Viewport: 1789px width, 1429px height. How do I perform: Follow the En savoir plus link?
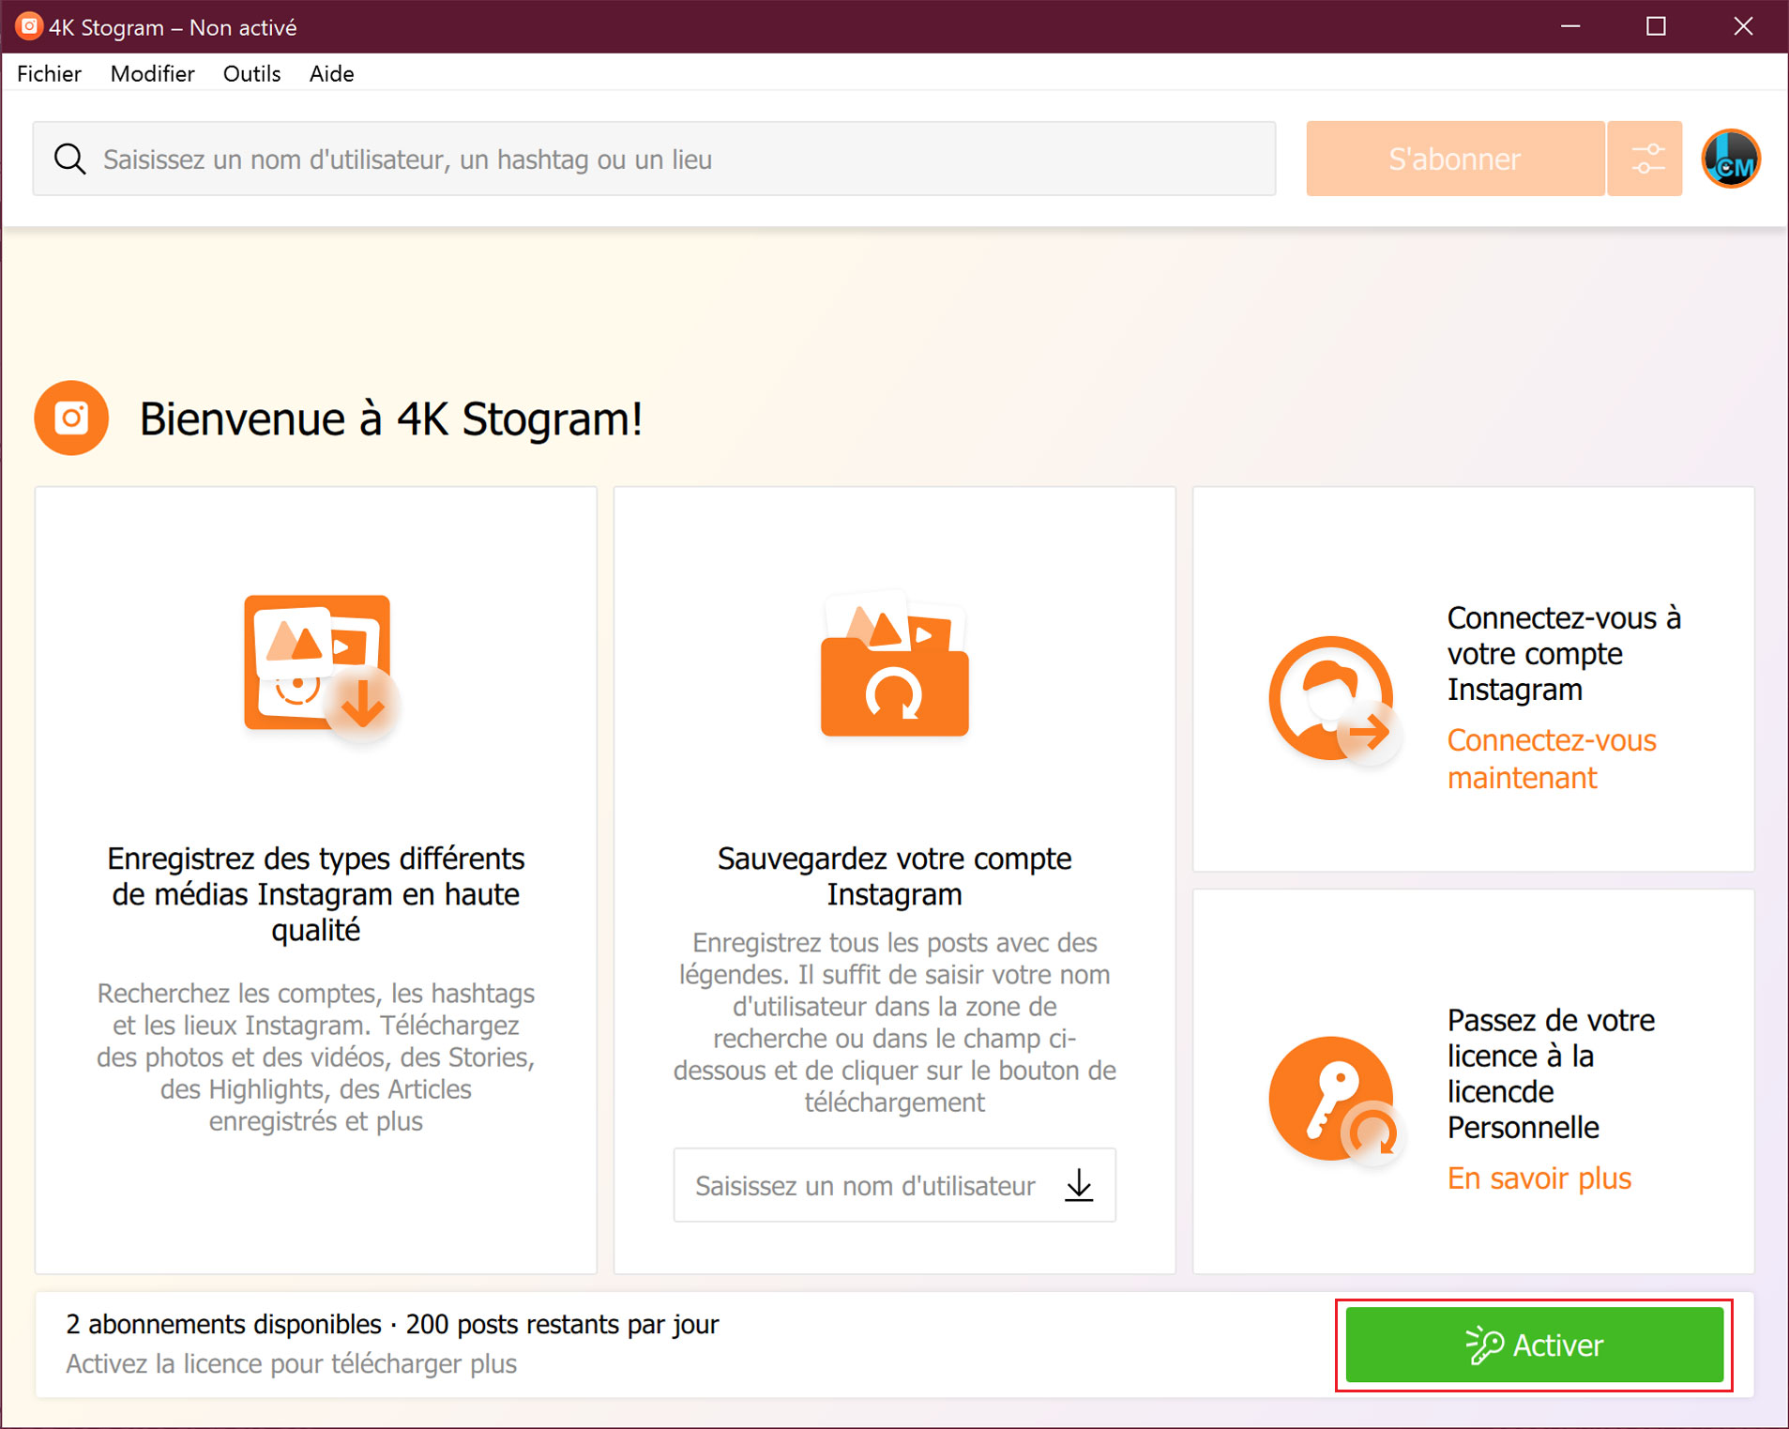1539,1178
